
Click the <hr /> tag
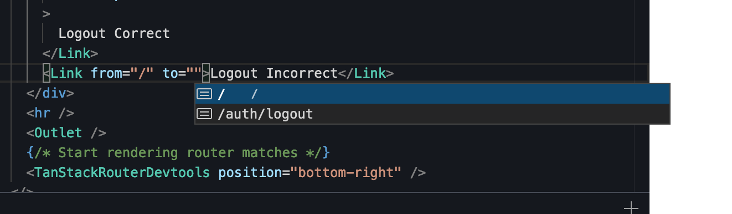click(x=50, y=113)
